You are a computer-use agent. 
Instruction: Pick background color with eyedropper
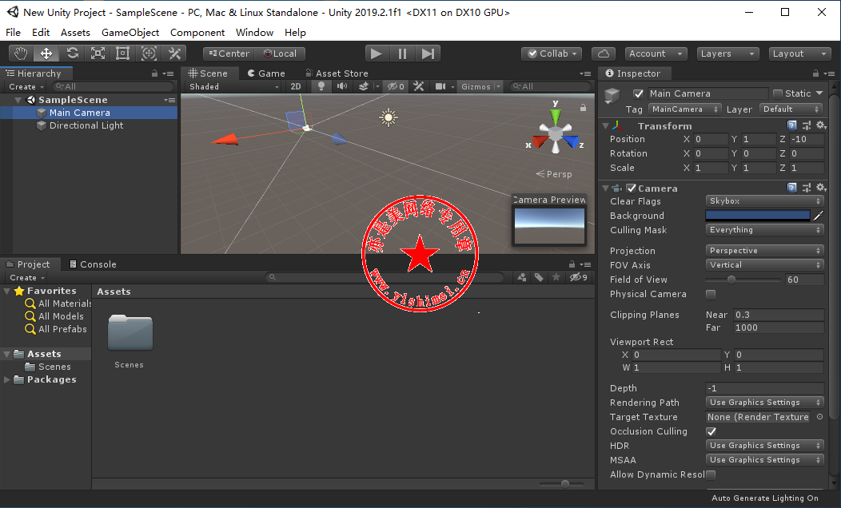coord(818,216)
